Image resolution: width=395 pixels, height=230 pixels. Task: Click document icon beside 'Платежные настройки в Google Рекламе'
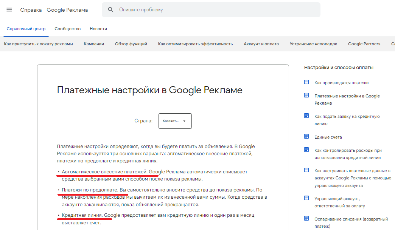tap(306, 95)
